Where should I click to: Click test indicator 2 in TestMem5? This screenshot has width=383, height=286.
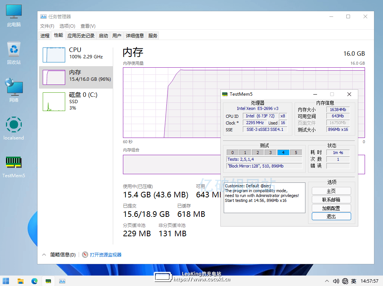[x=258, y=153]
